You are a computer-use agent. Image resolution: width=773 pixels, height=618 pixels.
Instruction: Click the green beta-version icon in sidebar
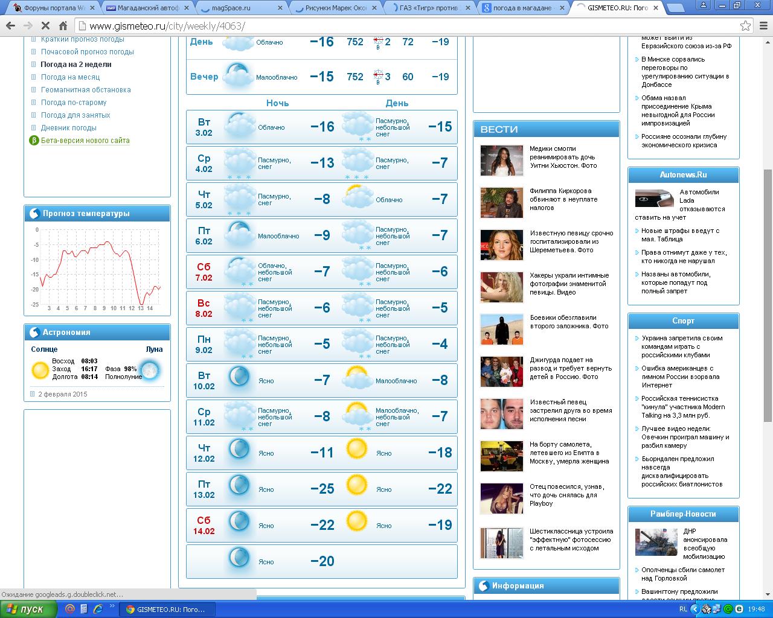coord(34,141)
